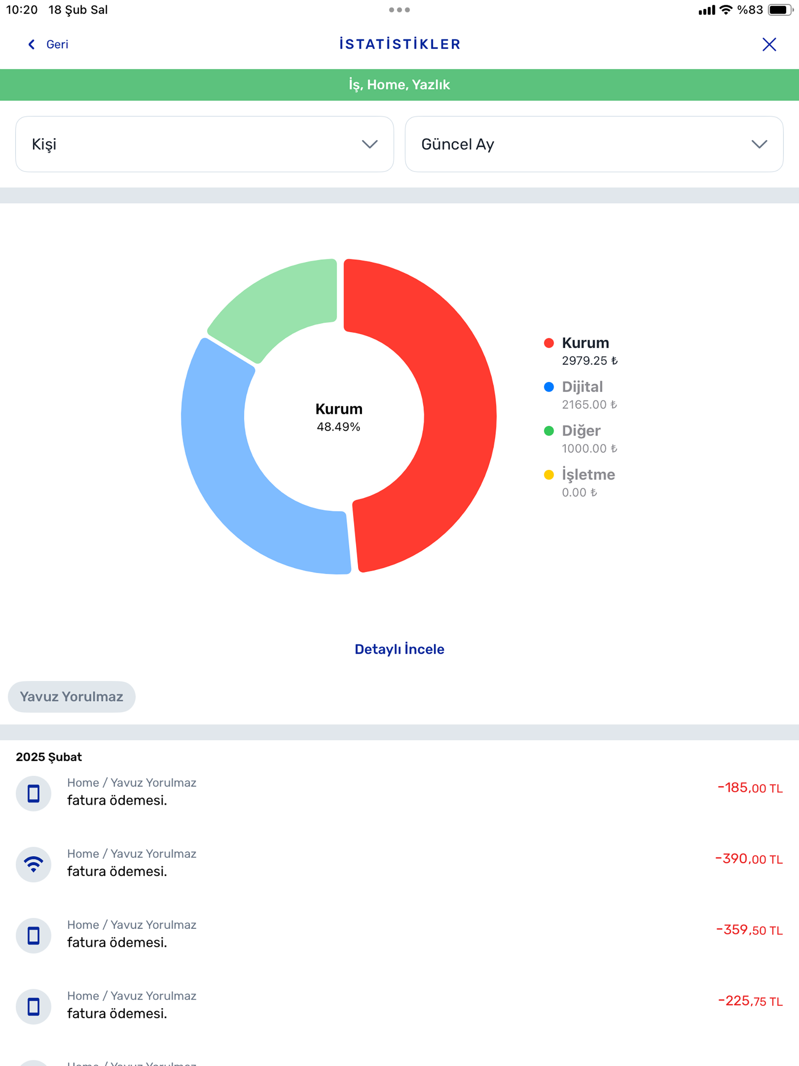Tap the battery icon in status bar

pos(780,10)
